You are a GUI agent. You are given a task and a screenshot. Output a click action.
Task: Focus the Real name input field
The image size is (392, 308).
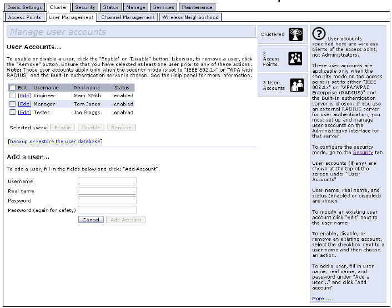tap(107, 190)
